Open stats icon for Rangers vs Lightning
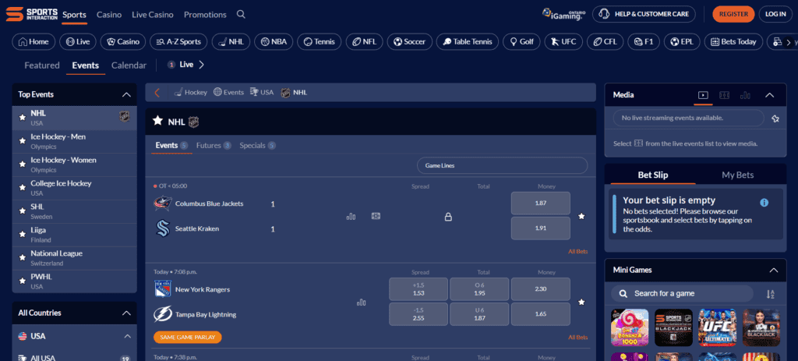 point(362,303)
